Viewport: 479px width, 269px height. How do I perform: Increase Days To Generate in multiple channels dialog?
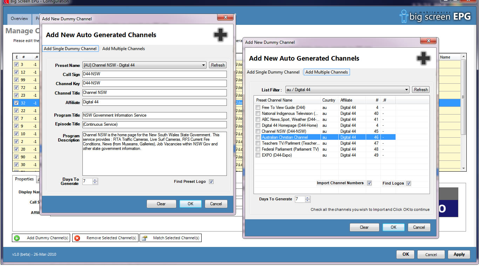(308, 198)
